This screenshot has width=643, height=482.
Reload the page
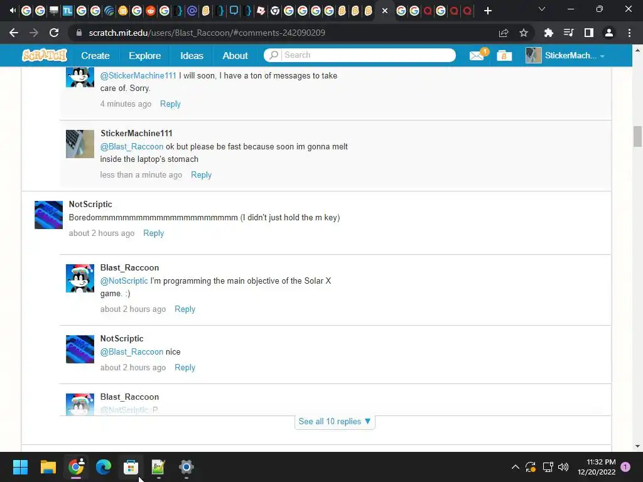coord(54,33)
